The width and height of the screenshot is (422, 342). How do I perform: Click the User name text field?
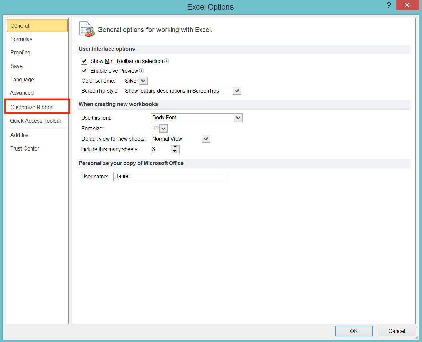click(x=170, y=176)
